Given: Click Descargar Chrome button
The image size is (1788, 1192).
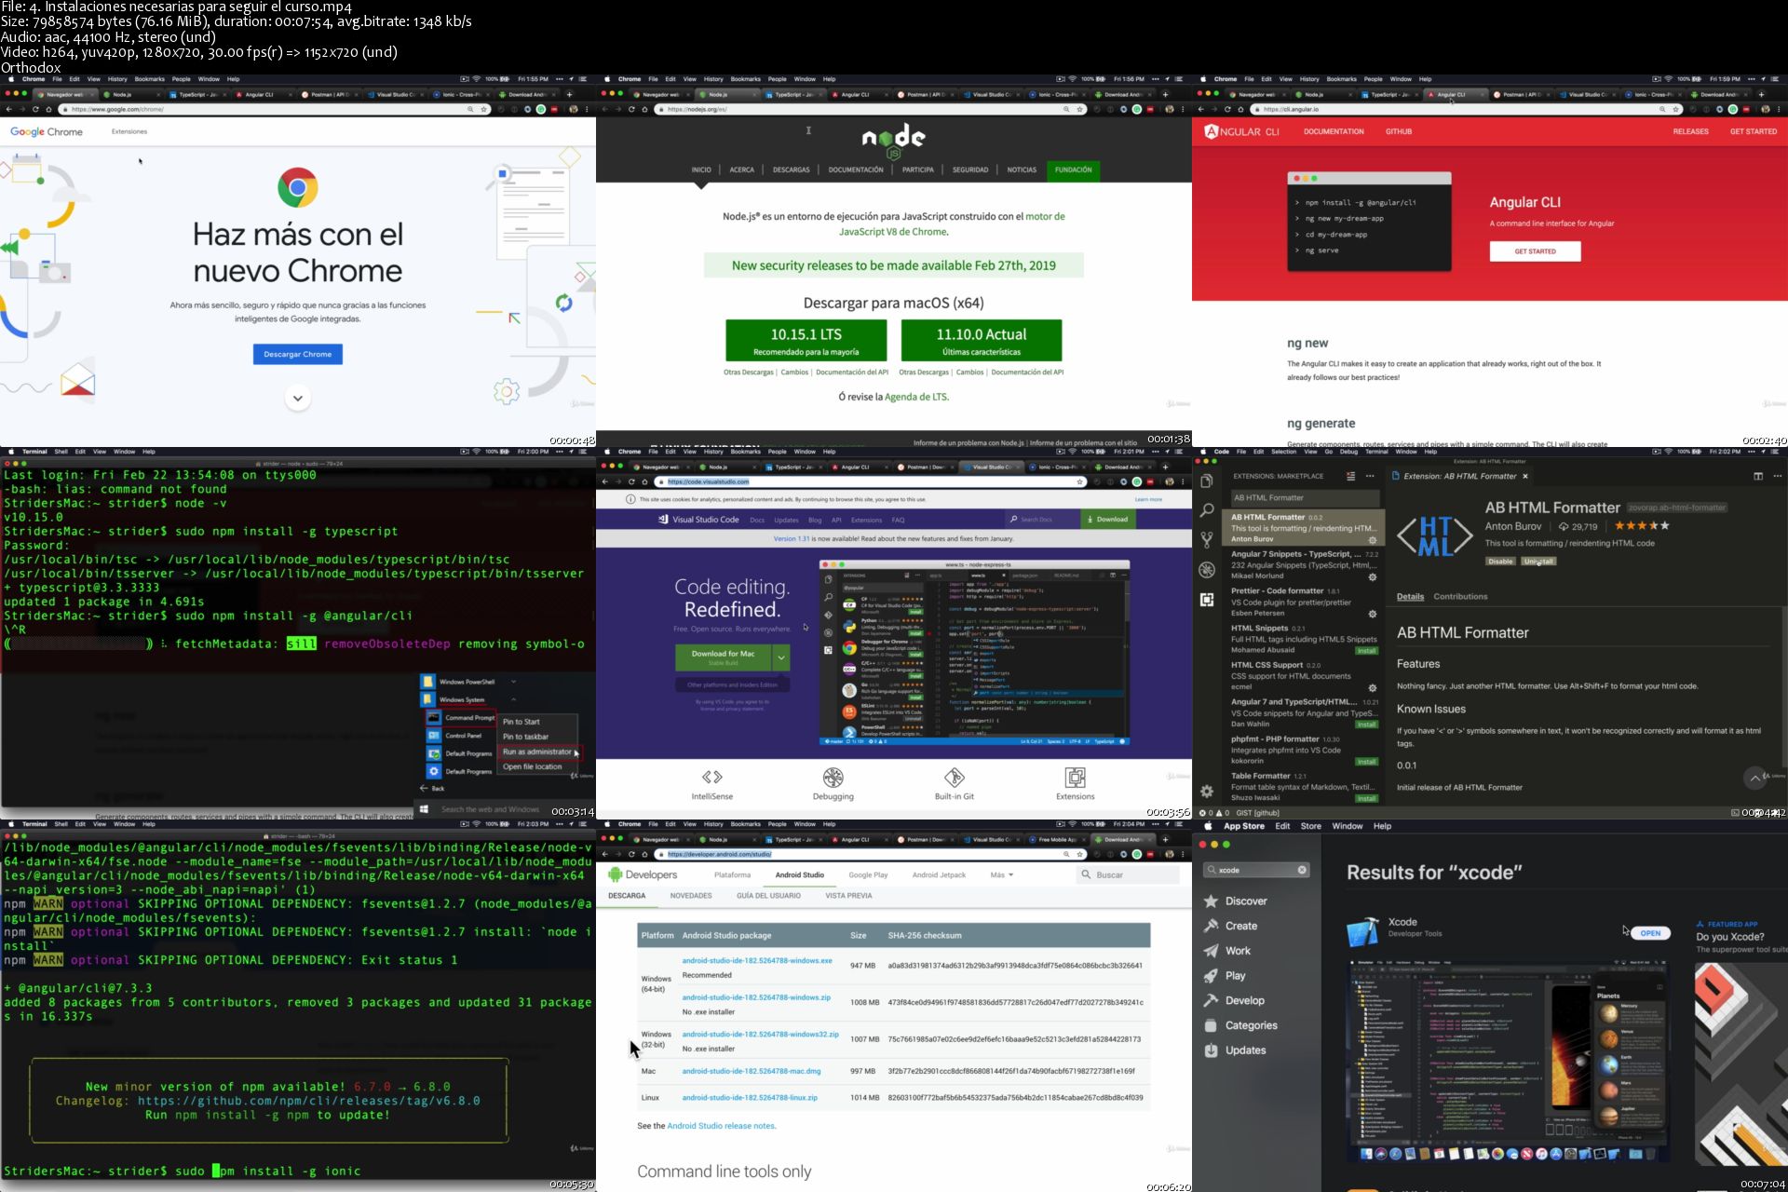Looking at the screenshot, I should point(298,354).
